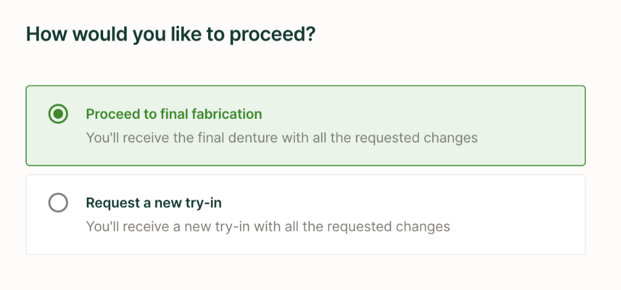
Task: Select the 'Proceed to final fabrication' radio button
Action: [x=58, y=113]
